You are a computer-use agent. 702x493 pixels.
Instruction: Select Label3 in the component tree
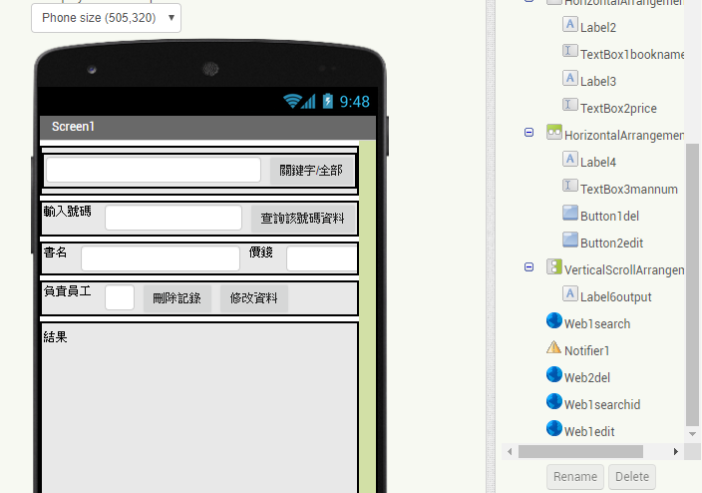[598, 82]
